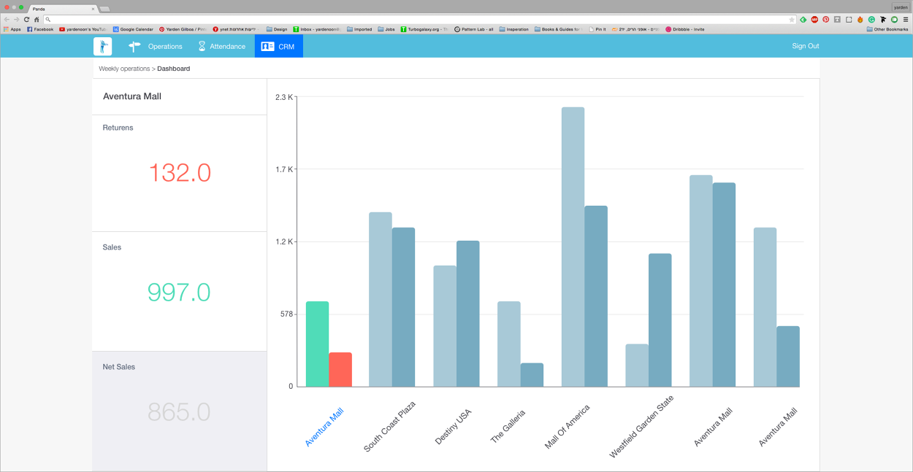Click the bookmark star in the address bar
Screen dimensions: 913x472
[790, 19]
